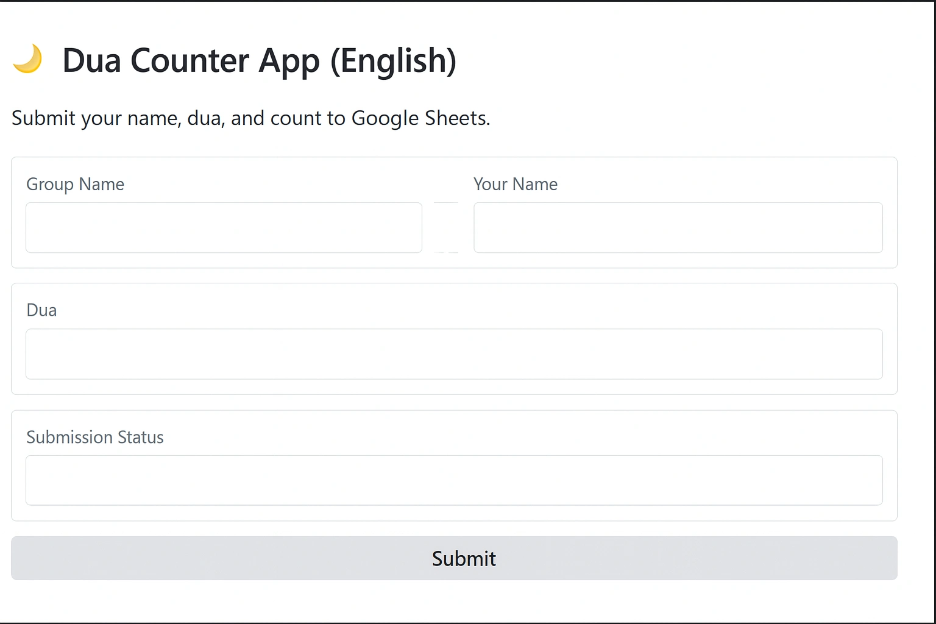Select the Dua text field

click(x=454, y=354)
